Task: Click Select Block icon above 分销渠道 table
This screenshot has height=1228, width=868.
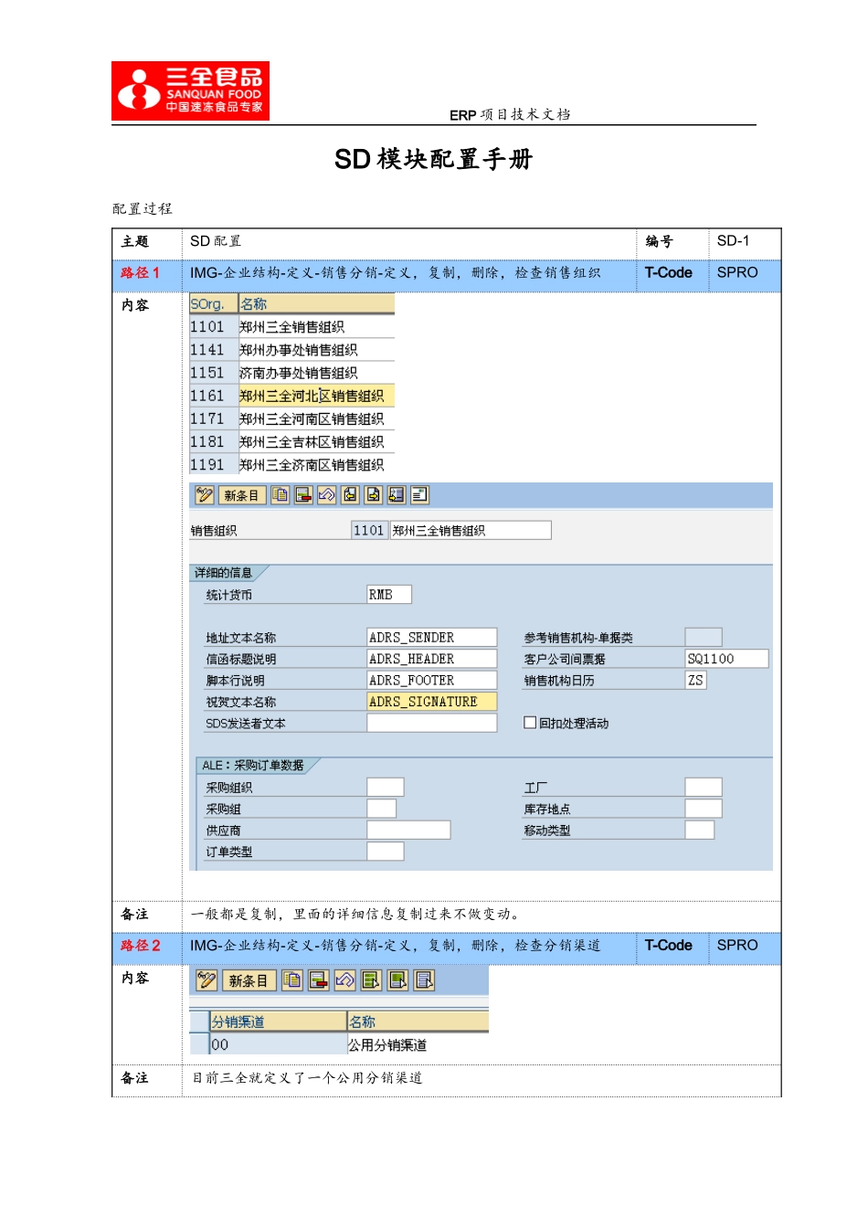Action: pos(398,980)
